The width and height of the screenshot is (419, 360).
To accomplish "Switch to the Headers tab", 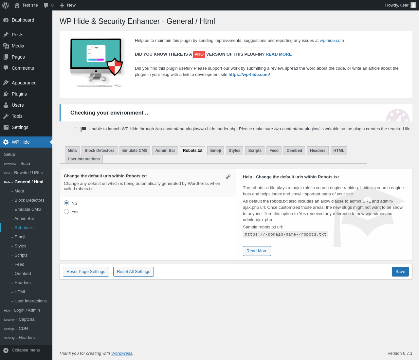I will 318,151.
